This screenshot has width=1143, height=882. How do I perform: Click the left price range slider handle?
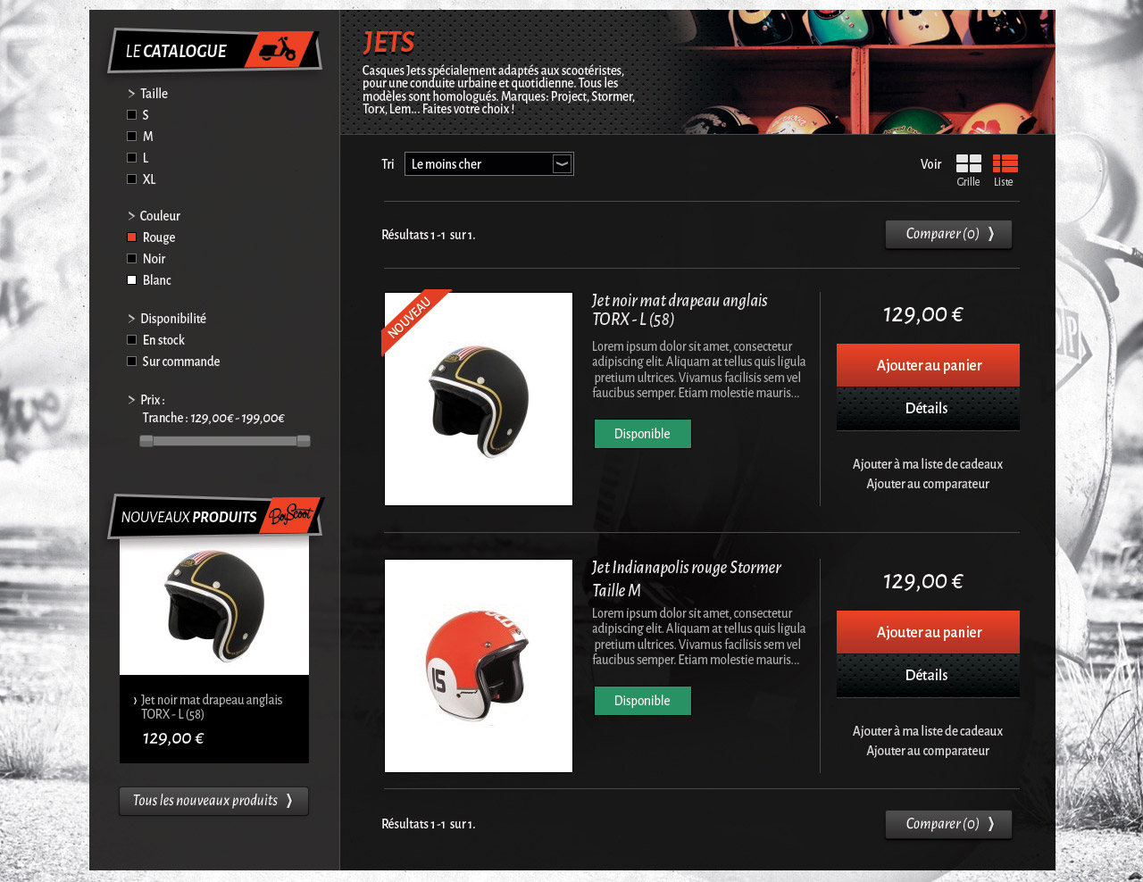tap(146, 441)
